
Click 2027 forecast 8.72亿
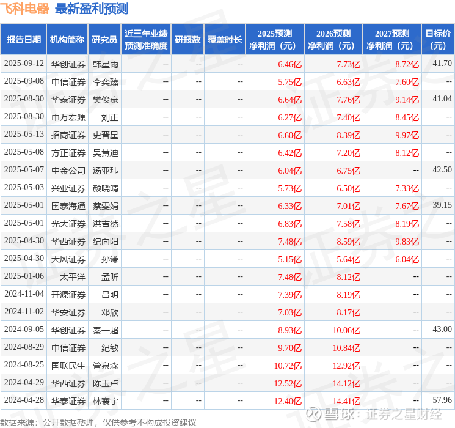[x=407, y=64]
